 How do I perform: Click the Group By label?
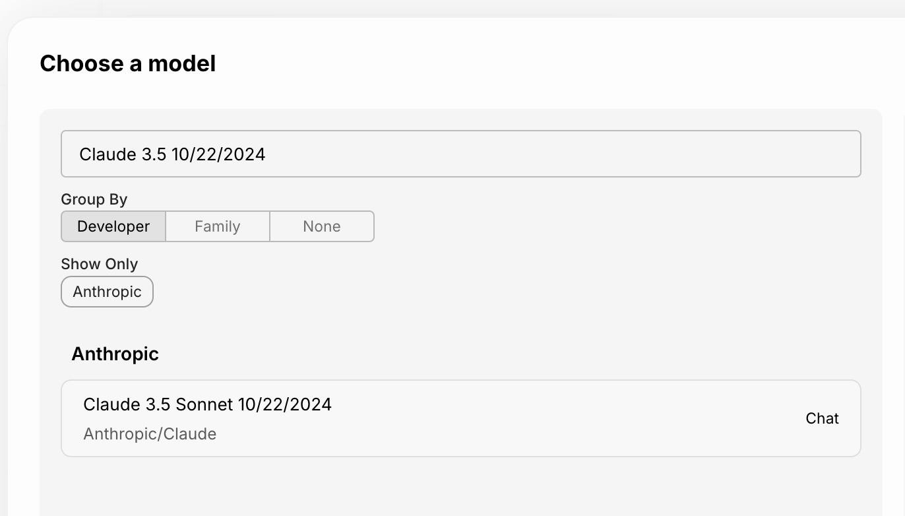point(94,199)
